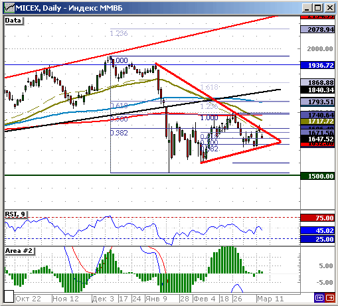This screenshot has height=306, width=338.
Task: Click the blue 1936.72 price level tag
Action: pos(317,65)
